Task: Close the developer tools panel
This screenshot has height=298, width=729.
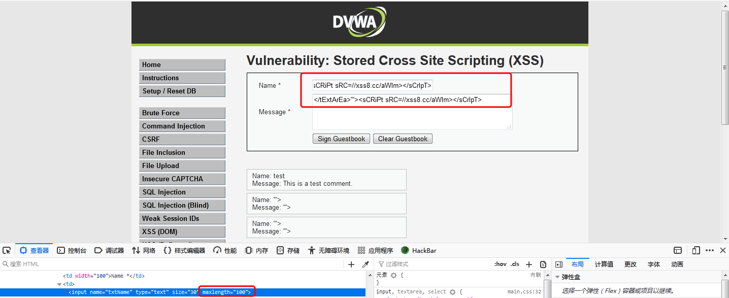Action: pos(722,250)
